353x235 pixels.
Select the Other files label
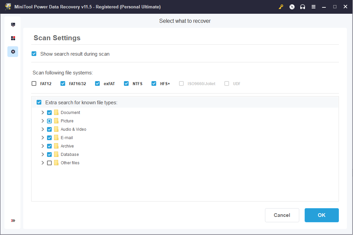(70, 163)
